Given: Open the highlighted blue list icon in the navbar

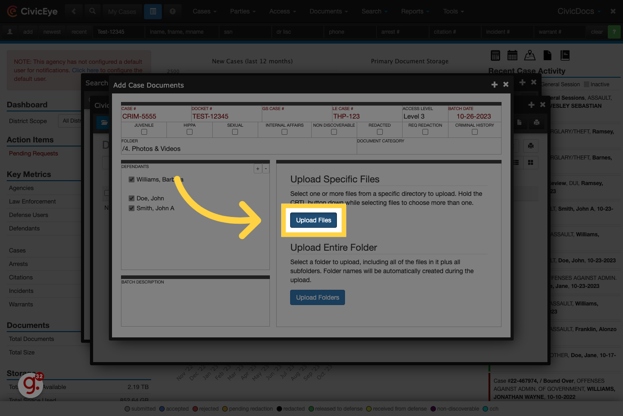Looking at the screenshot, I should pos(153,11).
